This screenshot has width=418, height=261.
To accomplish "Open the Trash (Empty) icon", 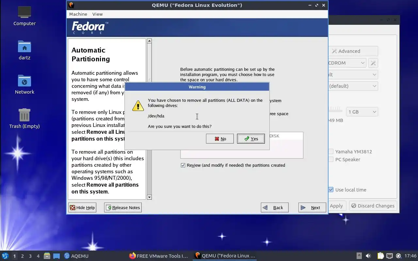I will pos(24,119).
